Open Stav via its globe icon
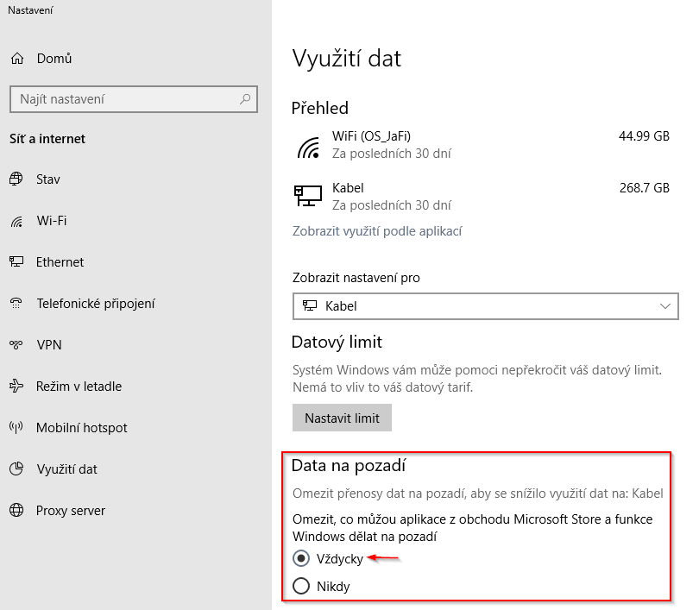This screenshot has height=610, width=699. 16,179
